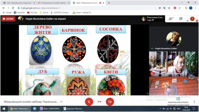This screenshot has width=199, height=112.
Task: Click the red ЗАПИС recording indicator
Action: [x=8, y=19]
